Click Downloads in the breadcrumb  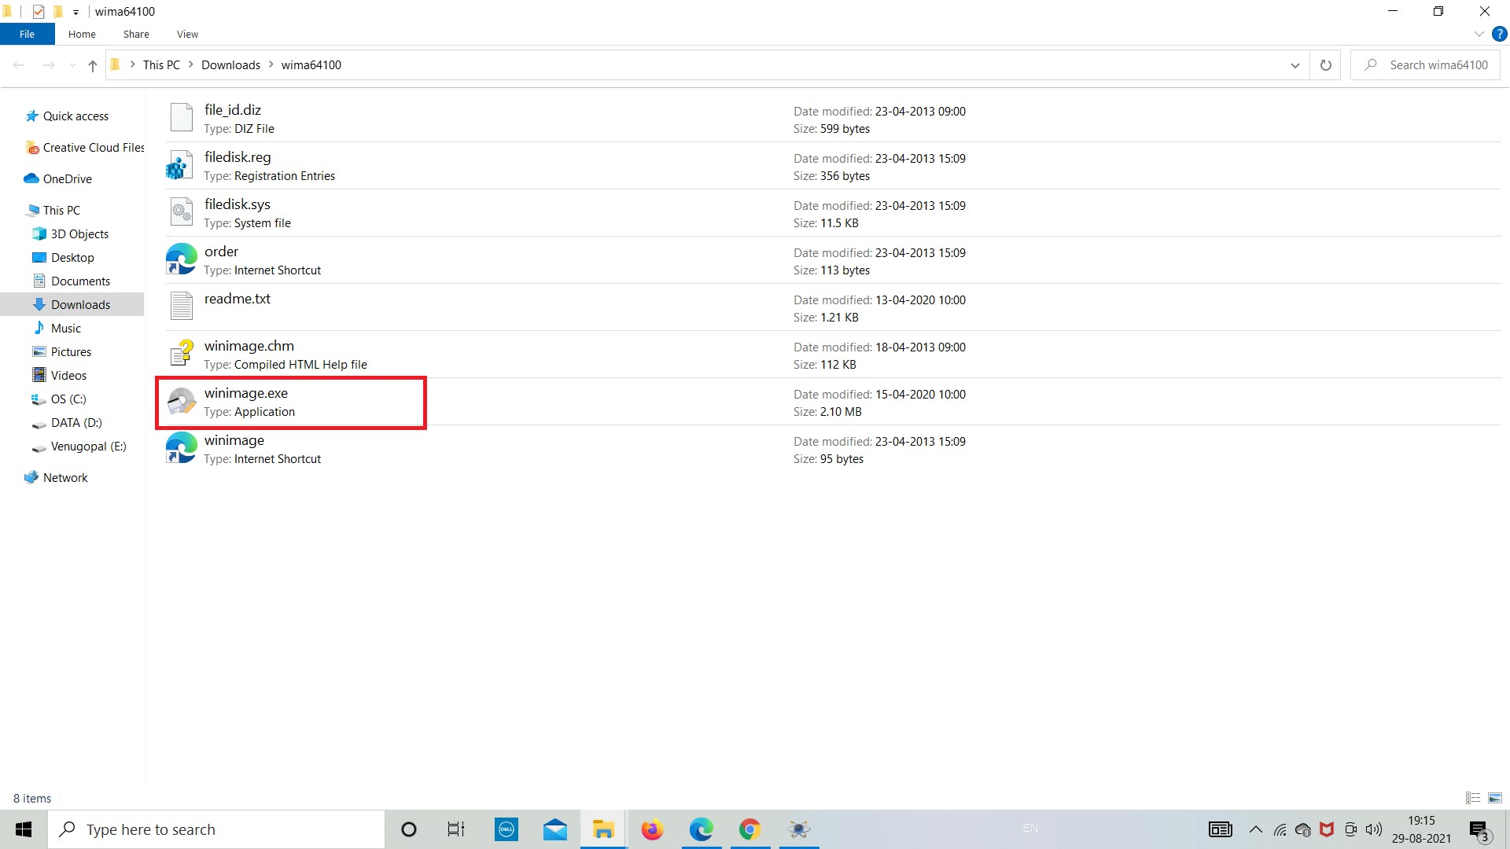(230, 65)
